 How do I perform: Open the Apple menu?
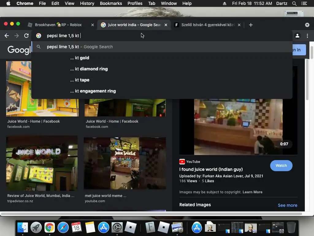[x=8, y=3]
